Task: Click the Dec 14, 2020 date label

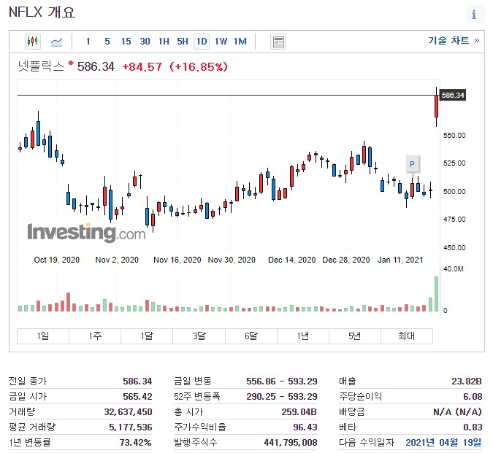Action: tap(291, 260)
